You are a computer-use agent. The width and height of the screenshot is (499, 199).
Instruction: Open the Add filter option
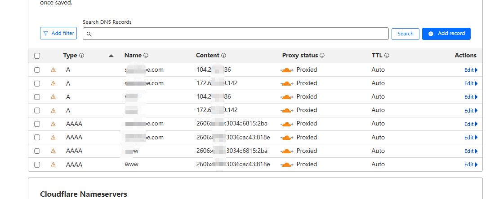click(x=58, y=33)
